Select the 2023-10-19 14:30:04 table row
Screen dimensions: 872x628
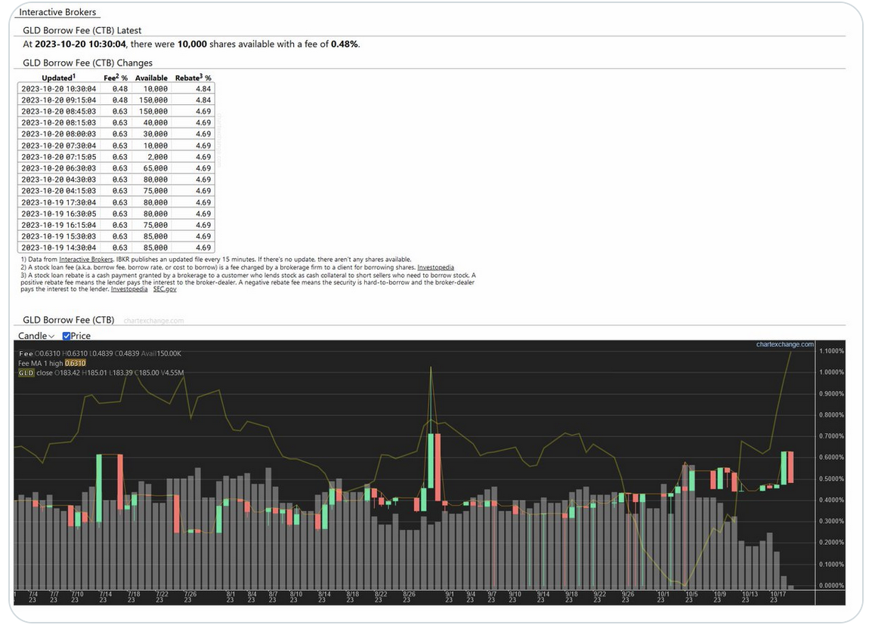pyautogui.click(x=116, y=248)
